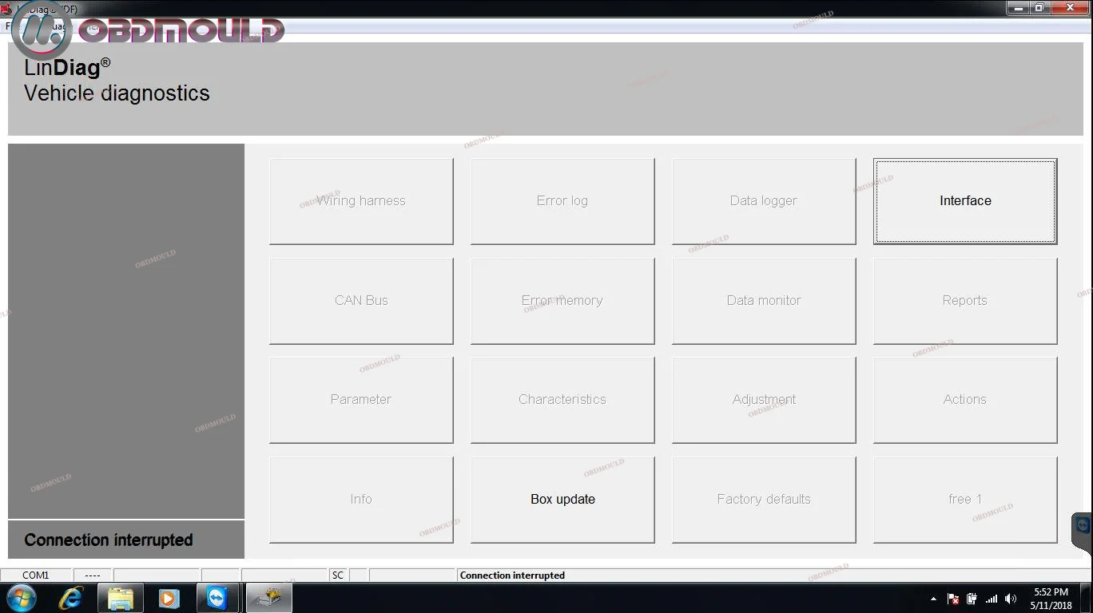The image size is (1093, 613).
Task: Open the Data monitor tile
Action: [x=763, y=301]
